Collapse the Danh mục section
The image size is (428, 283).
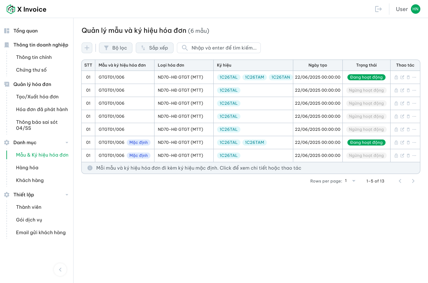(67, 143)
